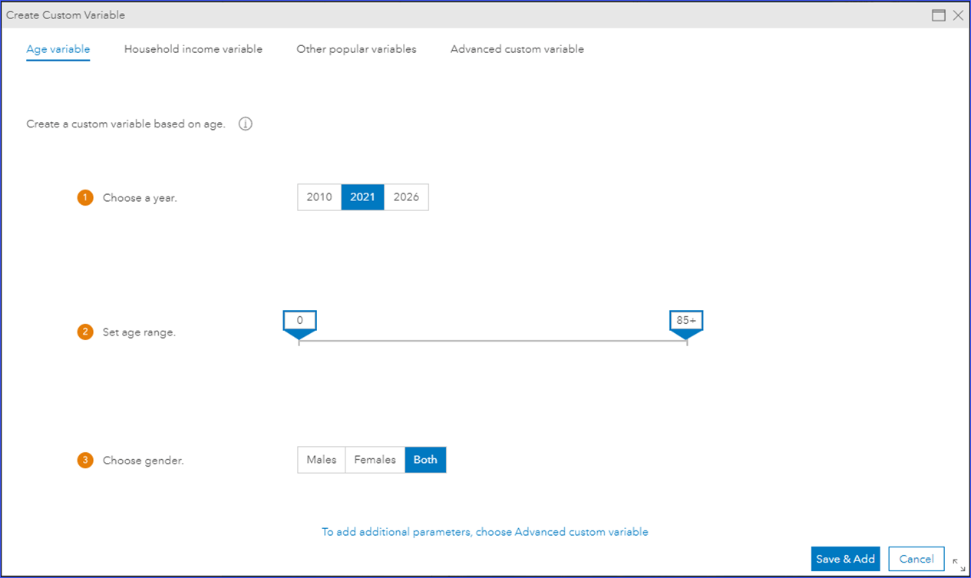Switch to the Household income variable tab
The width and height of the screenshot is (971, 578).
pos(193,48)
